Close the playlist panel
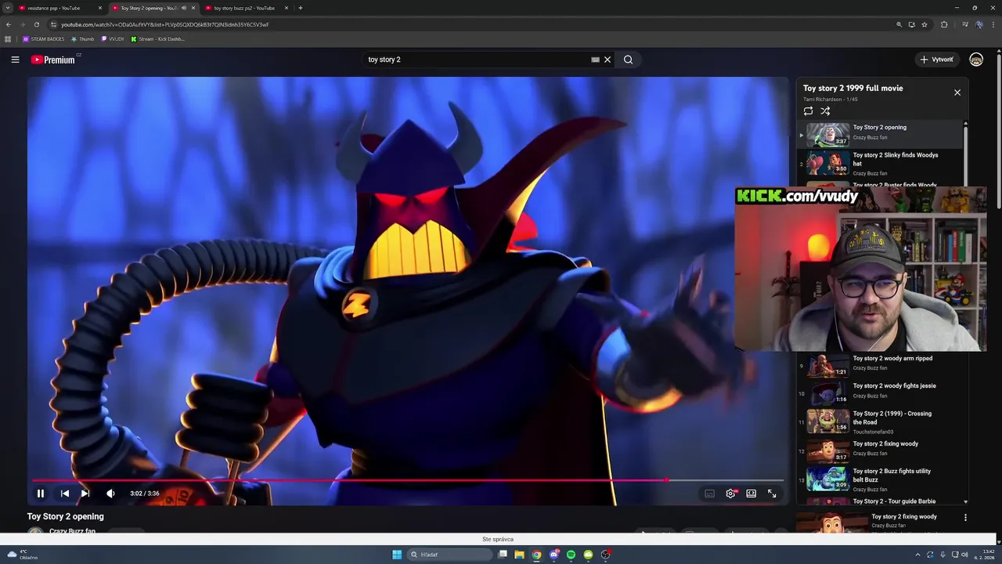 click(957, 92)
